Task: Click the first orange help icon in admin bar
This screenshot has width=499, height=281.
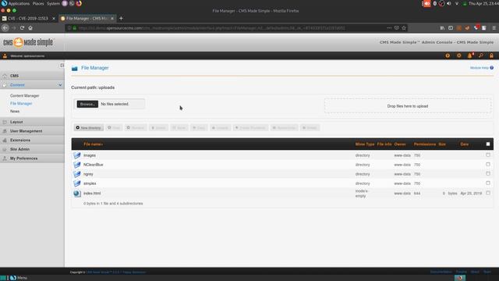Action: tap(448, 55)
